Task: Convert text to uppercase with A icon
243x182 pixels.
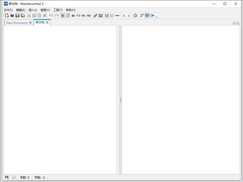Action: pos(124,16)
